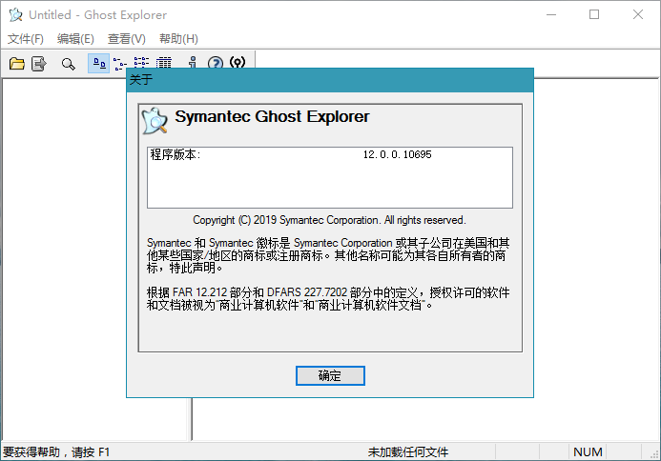Toggle the Large Icons view button
The image size is (661, 461).
tap(97, 64)
